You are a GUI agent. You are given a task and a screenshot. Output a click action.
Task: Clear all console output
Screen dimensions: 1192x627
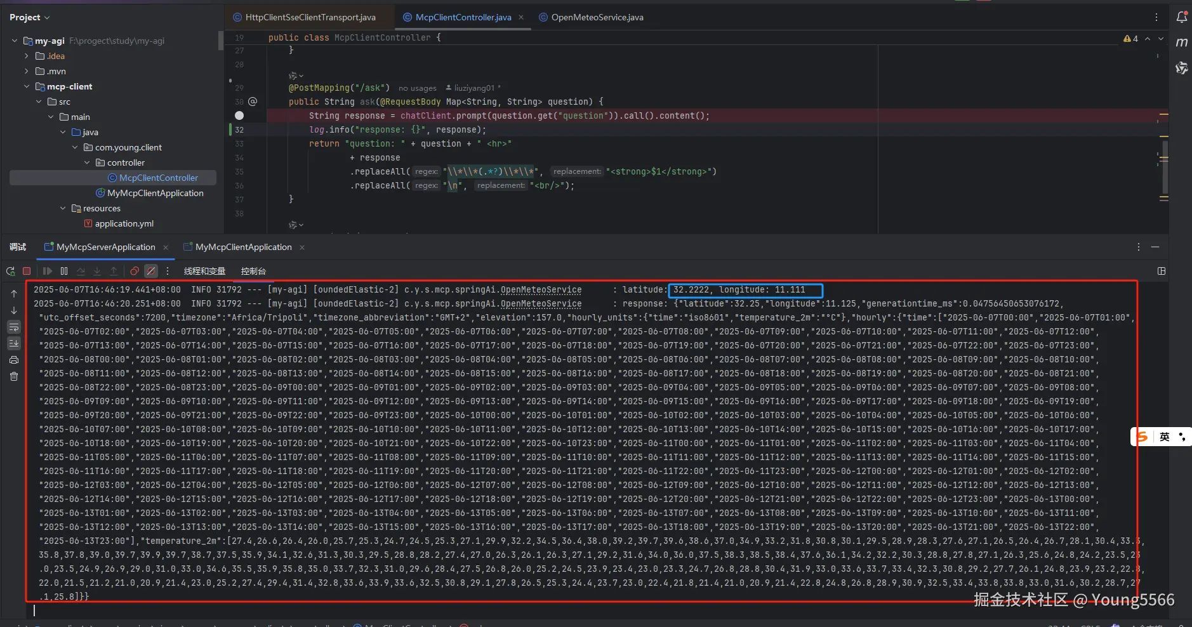click(14, 376)
